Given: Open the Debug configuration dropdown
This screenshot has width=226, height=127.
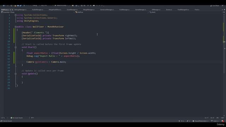Looking at the screenshot, I should point(36,6).
